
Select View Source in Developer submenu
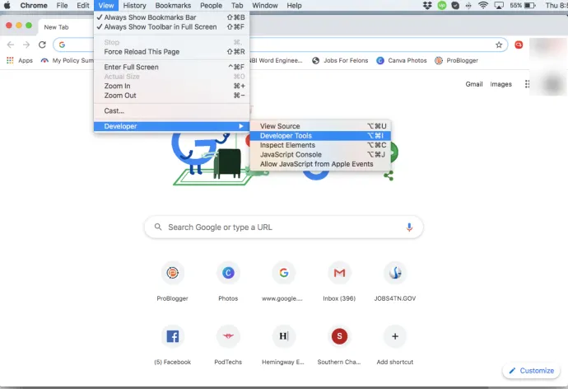(x=320, y=126)
